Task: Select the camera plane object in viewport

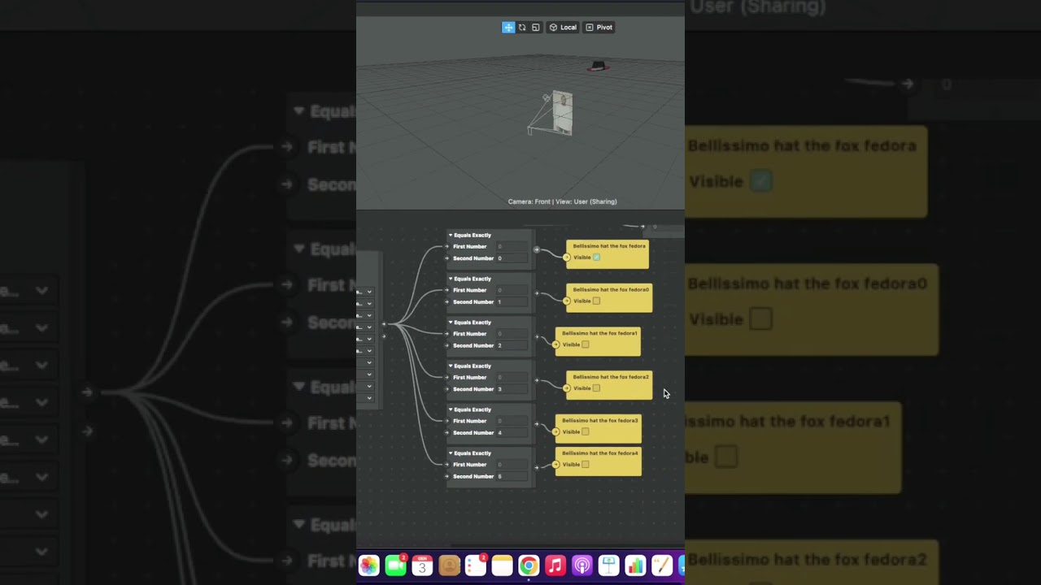Action: click(563, 113)
